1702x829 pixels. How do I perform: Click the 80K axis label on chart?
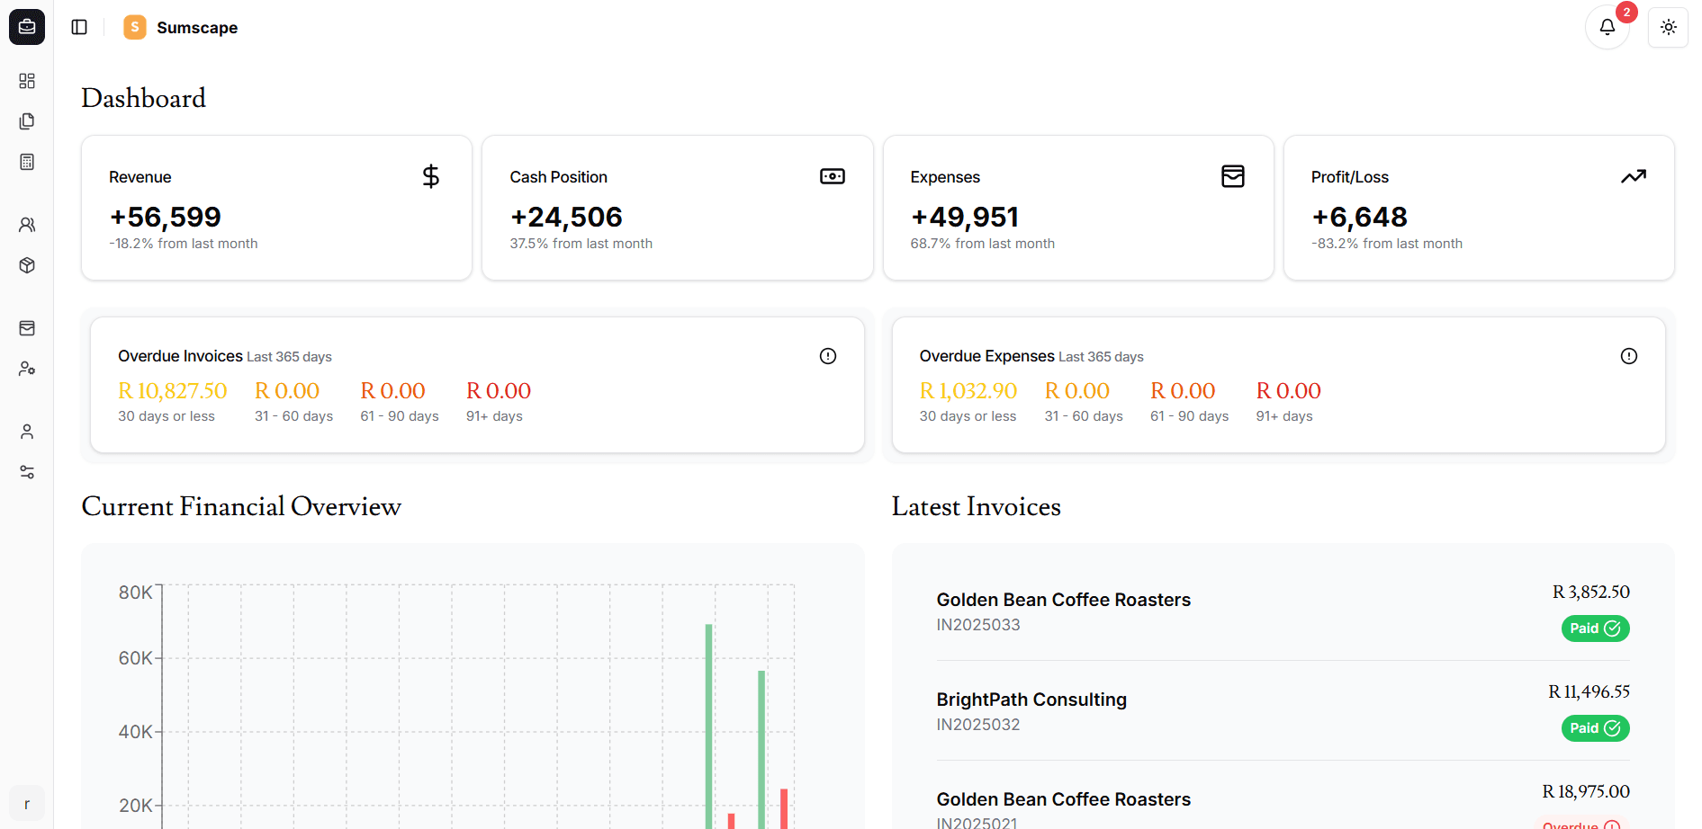point(136,593)
